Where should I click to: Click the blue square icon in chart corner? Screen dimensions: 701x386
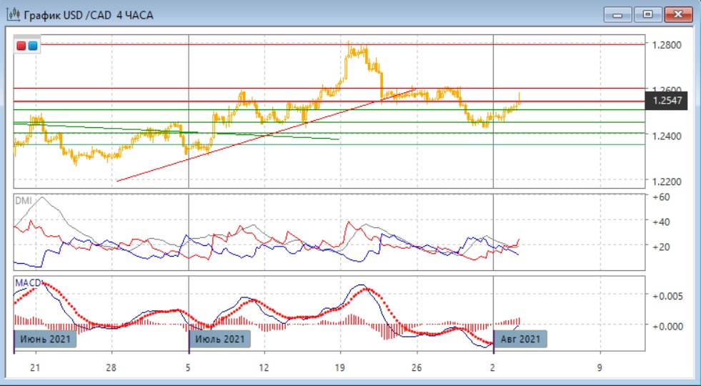33,46
